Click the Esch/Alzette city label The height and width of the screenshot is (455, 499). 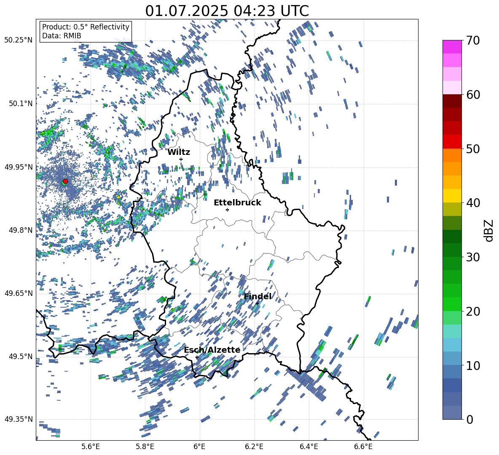[212, 350]
